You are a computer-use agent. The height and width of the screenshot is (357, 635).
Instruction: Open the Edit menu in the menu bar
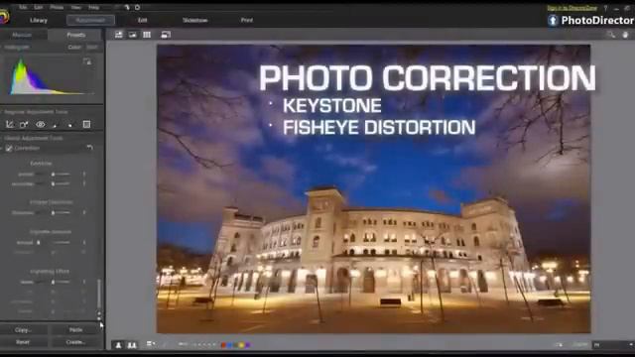pyautogui.click(x=39, y=7)
